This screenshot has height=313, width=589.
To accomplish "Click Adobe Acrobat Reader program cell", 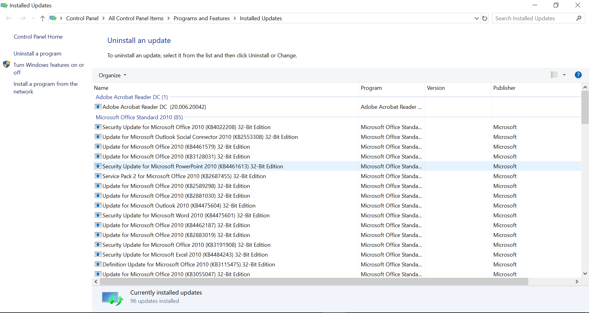I will click(x=391, y=107).
